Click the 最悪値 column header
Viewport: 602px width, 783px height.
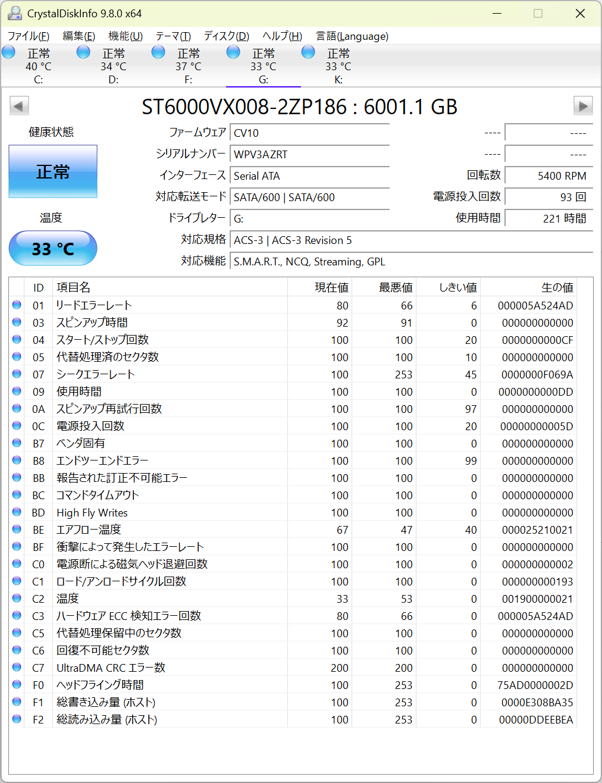pos(384,287)
